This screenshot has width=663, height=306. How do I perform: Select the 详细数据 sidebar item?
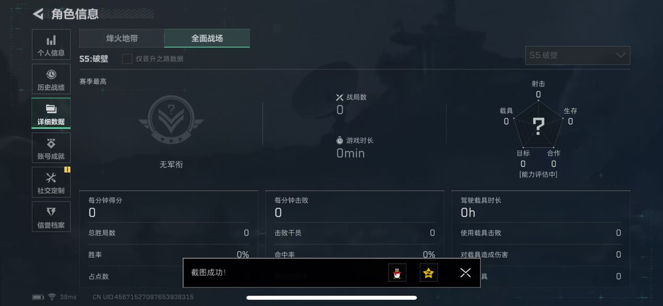[x=51, y=113]
